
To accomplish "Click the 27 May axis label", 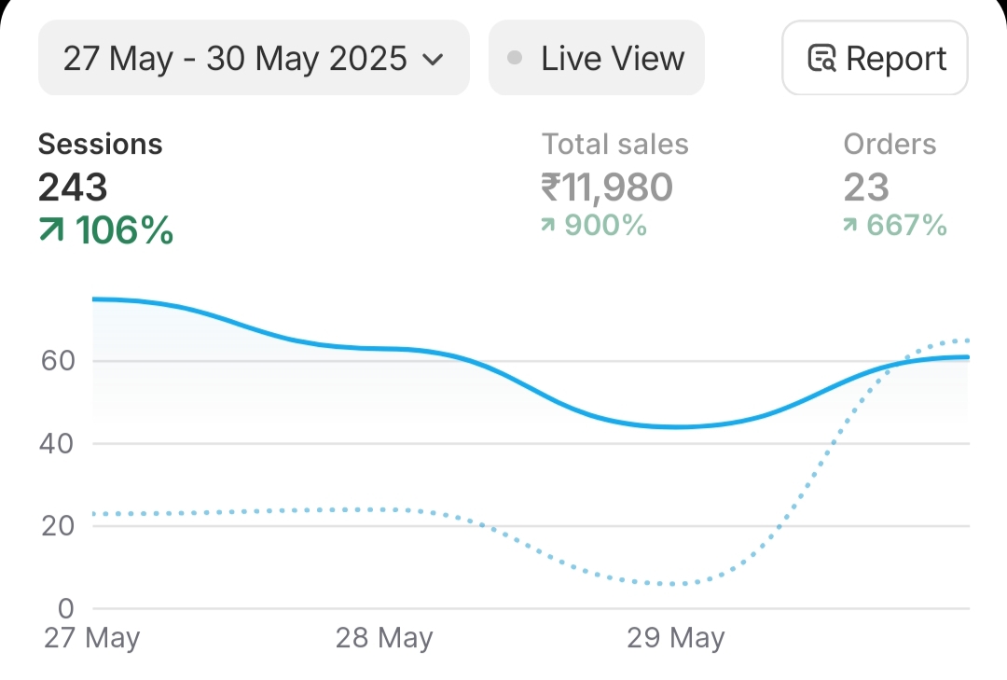I will click(92, 639).
